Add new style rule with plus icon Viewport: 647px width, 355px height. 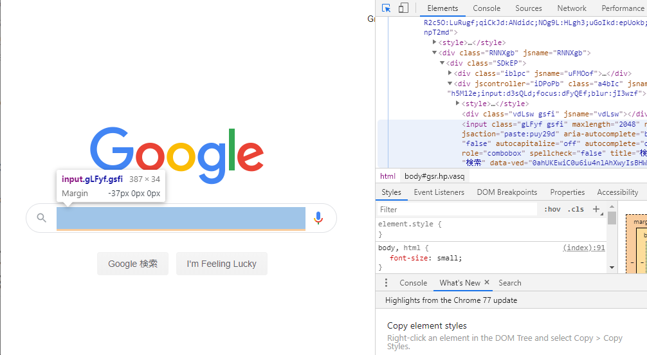(596, 209)
